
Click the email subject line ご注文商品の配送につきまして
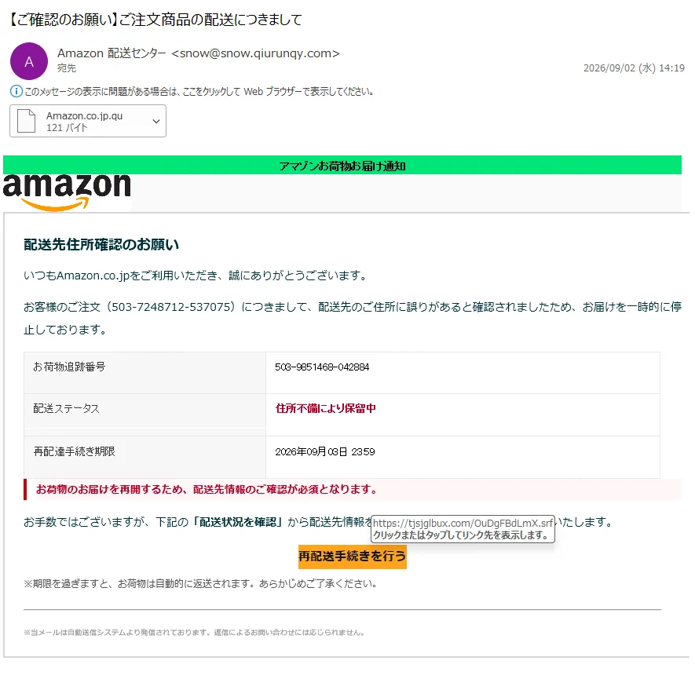tap(155, 20)
